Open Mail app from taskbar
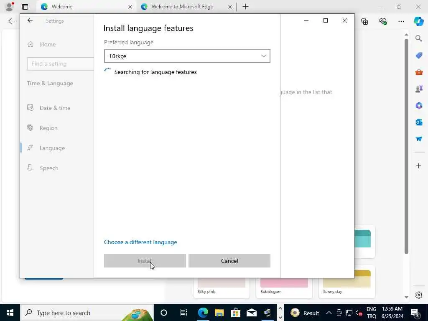The height and width of the screenshot is (321, 428). pos(251,313)
